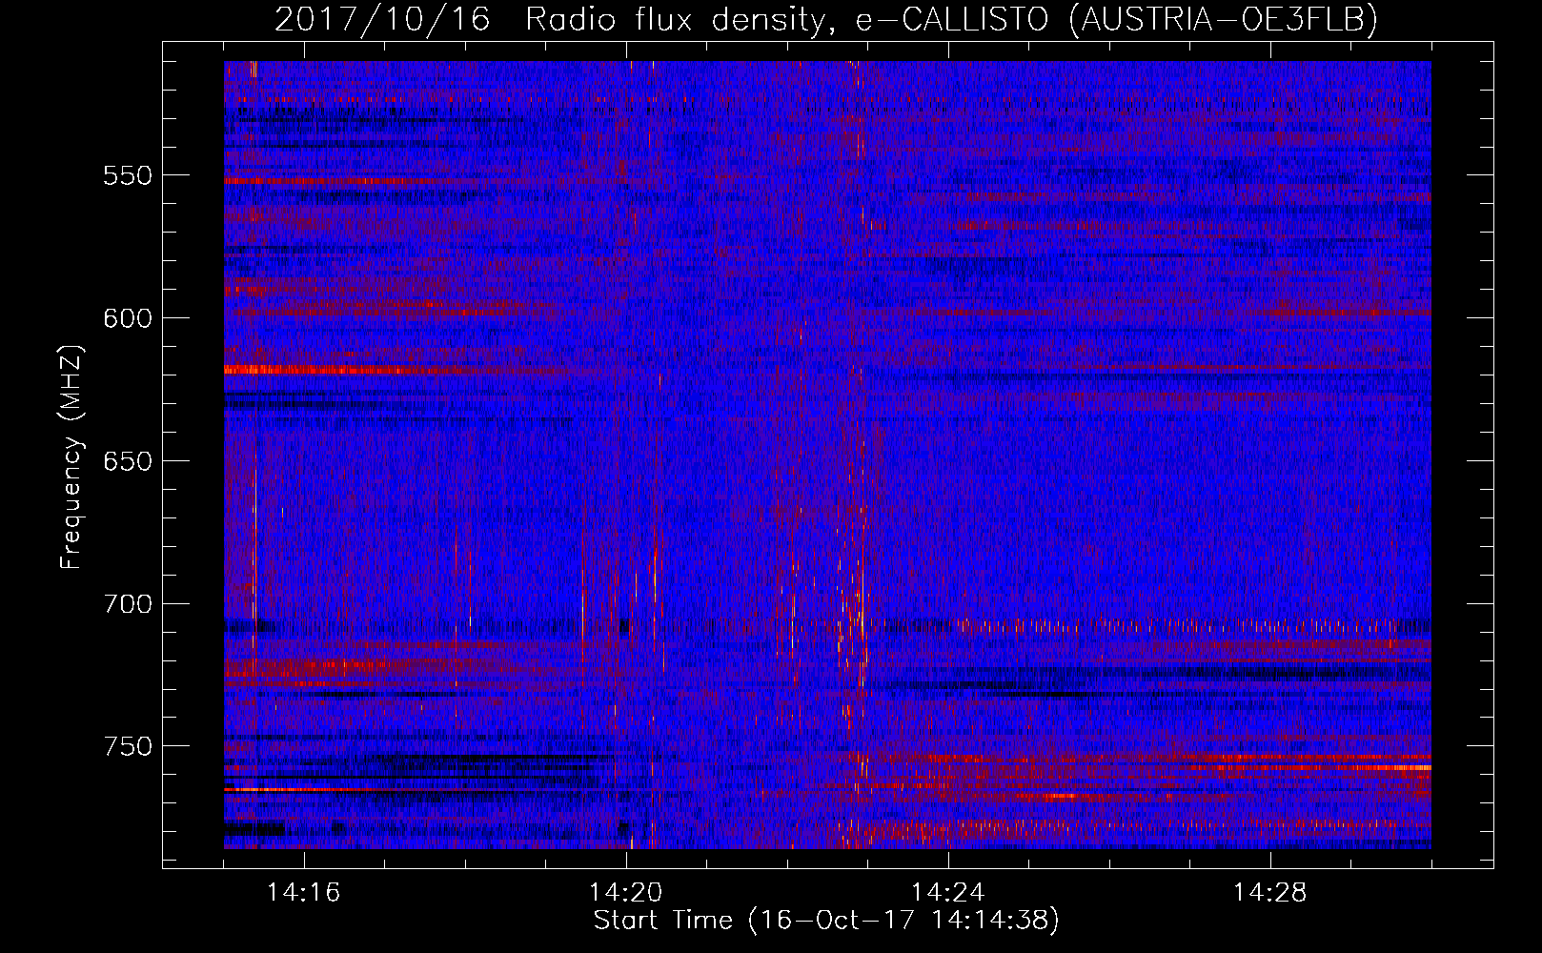Viewport: 1542px width, 953px height.
Task: Click the plot title 'Radio flux density, e-CALLISTO'
Action: point(786,20)
